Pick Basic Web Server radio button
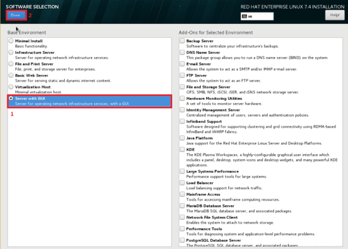 11,75
